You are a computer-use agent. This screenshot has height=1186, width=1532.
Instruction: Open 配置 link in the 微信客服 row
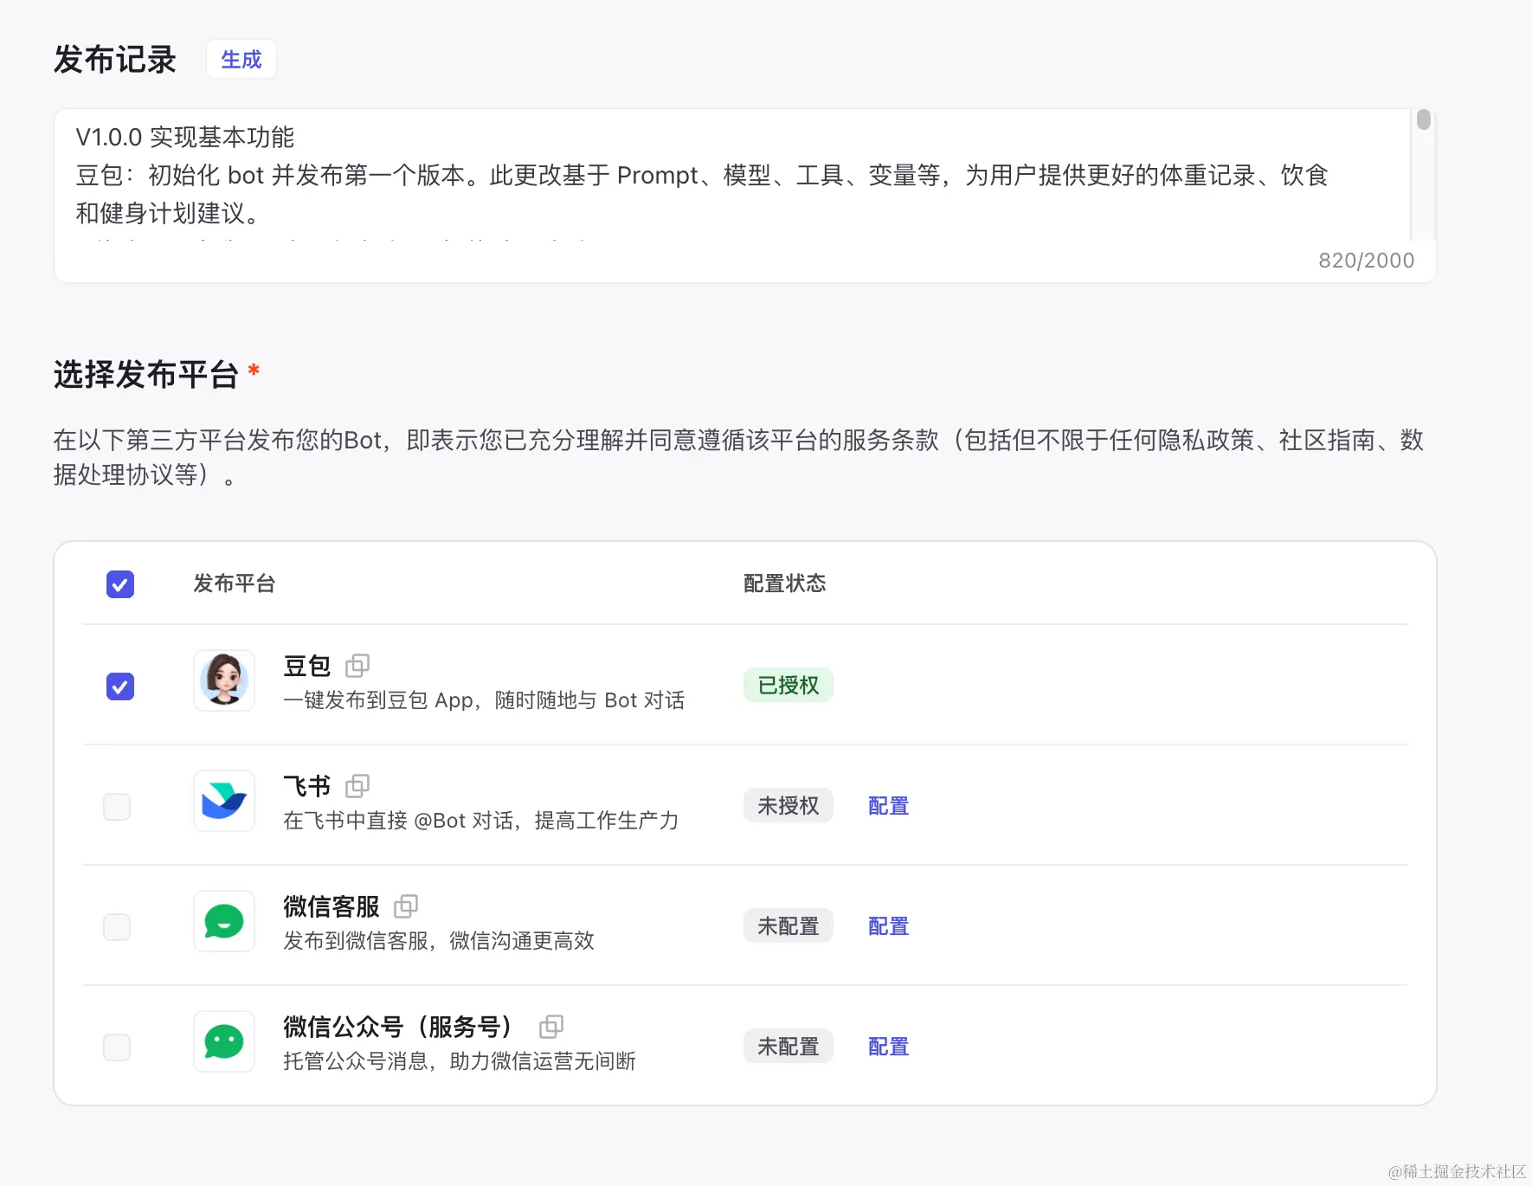tap(888, 926)
